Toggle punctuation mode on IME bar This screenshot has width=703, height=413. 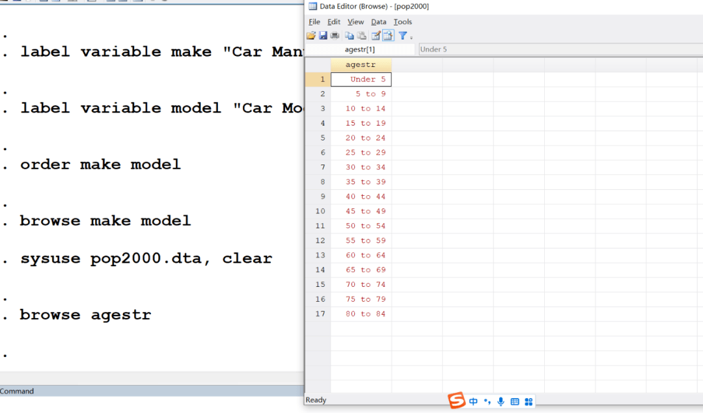488,401
